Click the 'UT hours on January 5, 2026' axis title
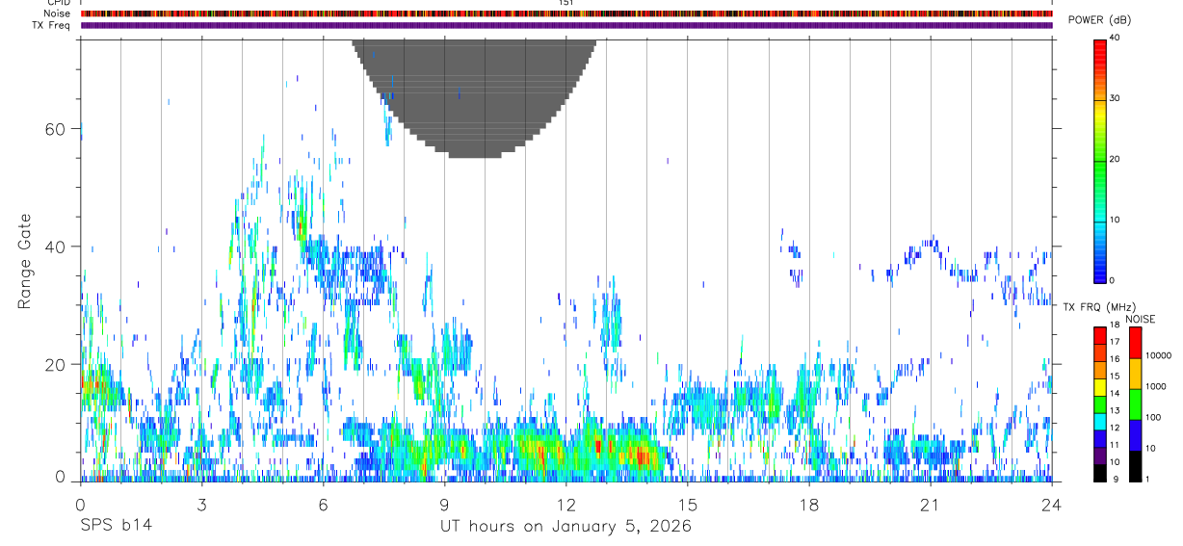The image size is (1183, 546). click(565, 526)
